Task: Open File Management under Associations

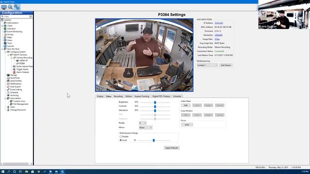Action: pyautogui.click(x=21, y=104)
